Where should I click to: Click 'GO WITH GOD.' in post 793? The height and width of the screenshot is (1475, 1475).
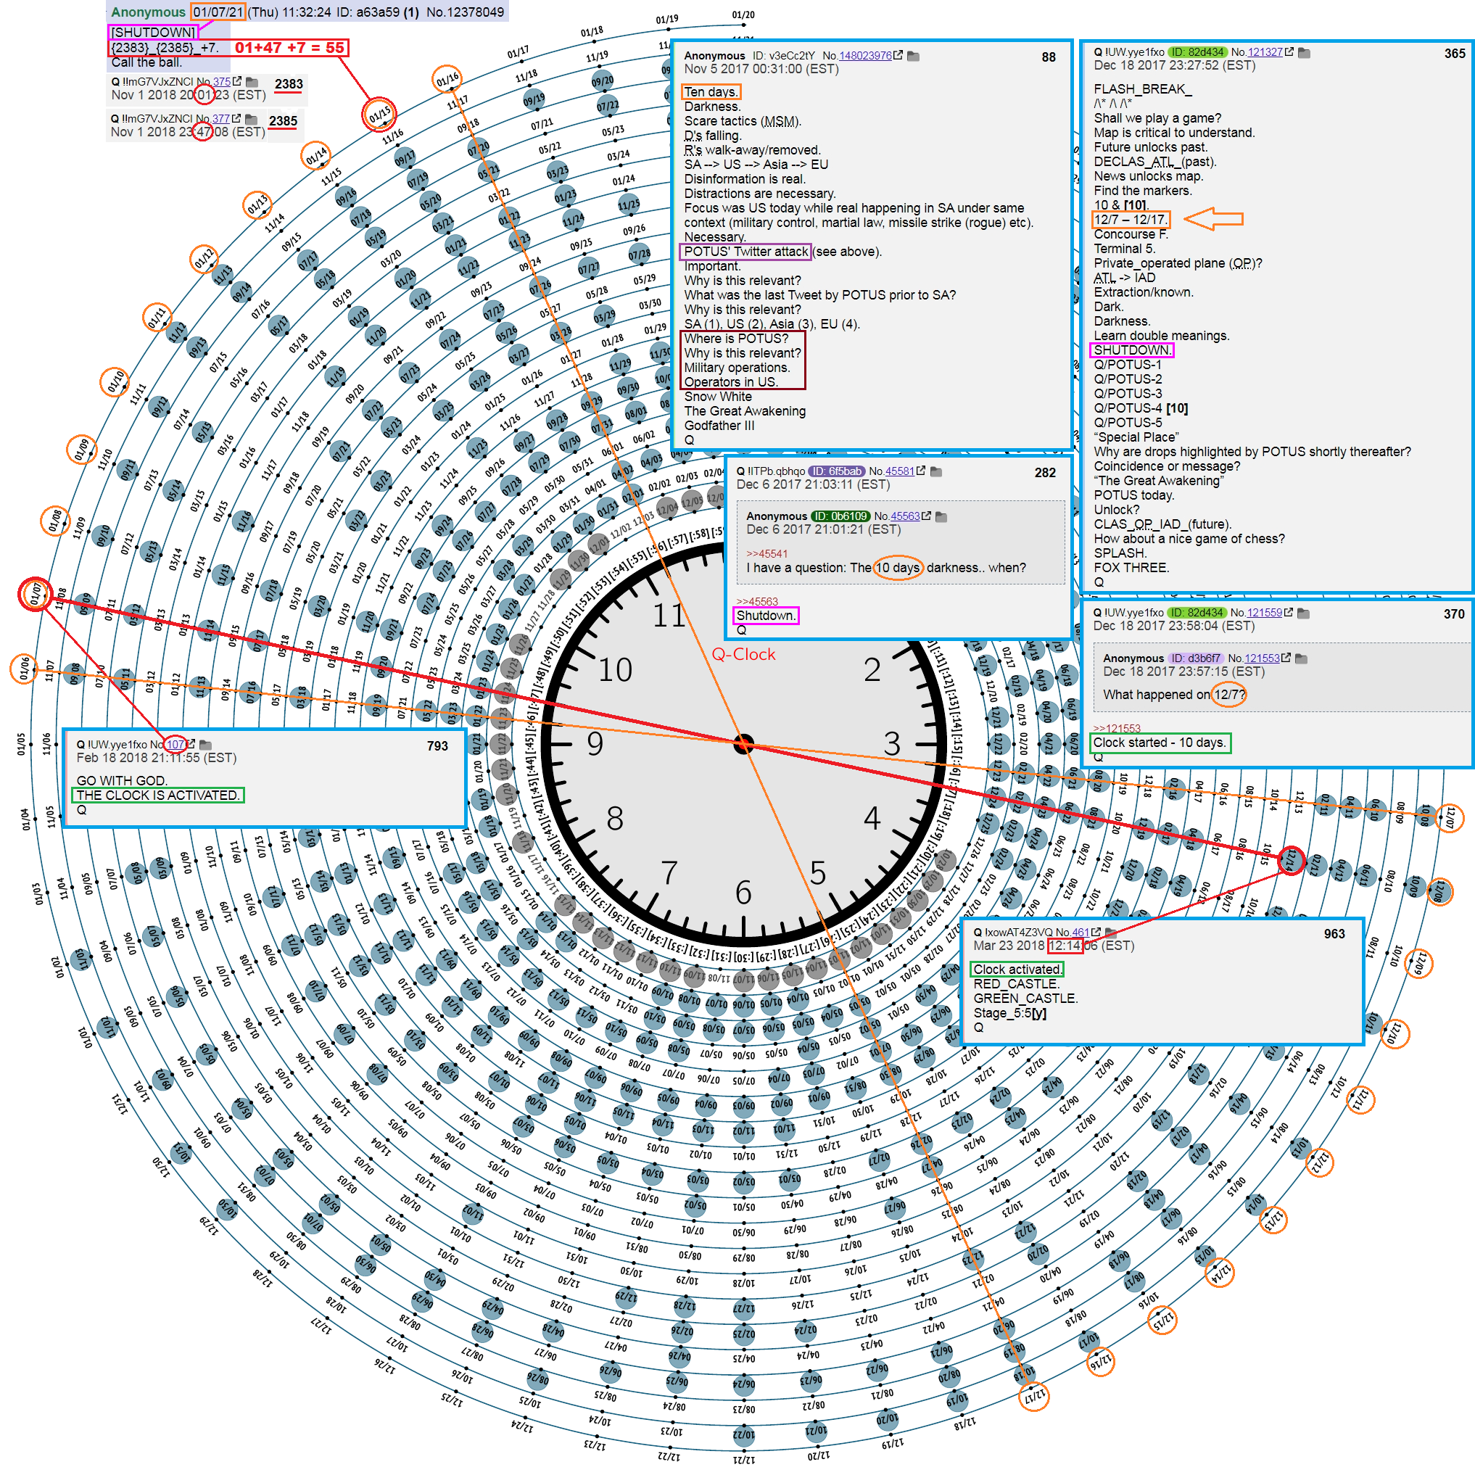click(122, 781)
